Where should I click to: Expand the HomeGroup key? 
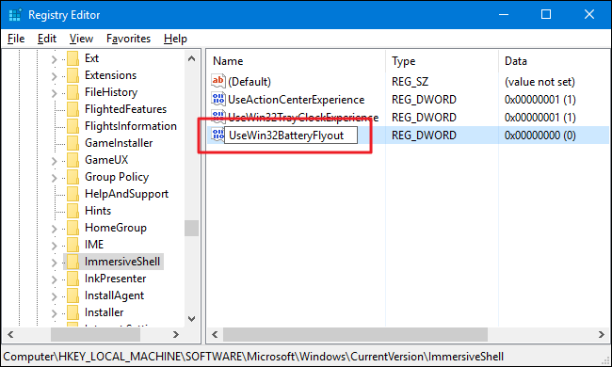(55, 229)
